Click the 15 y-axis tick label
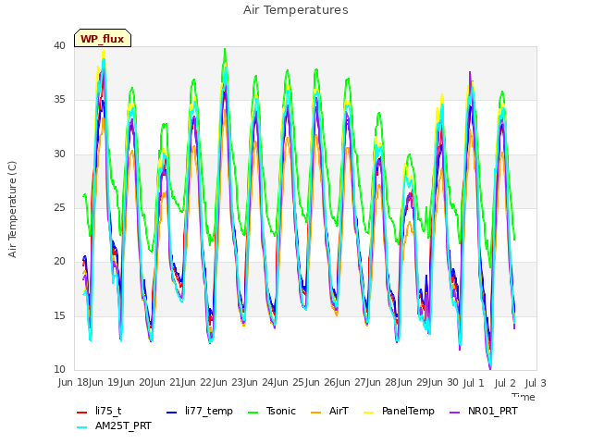The width and height of the screenshot is (592, 444). point(59,315)
